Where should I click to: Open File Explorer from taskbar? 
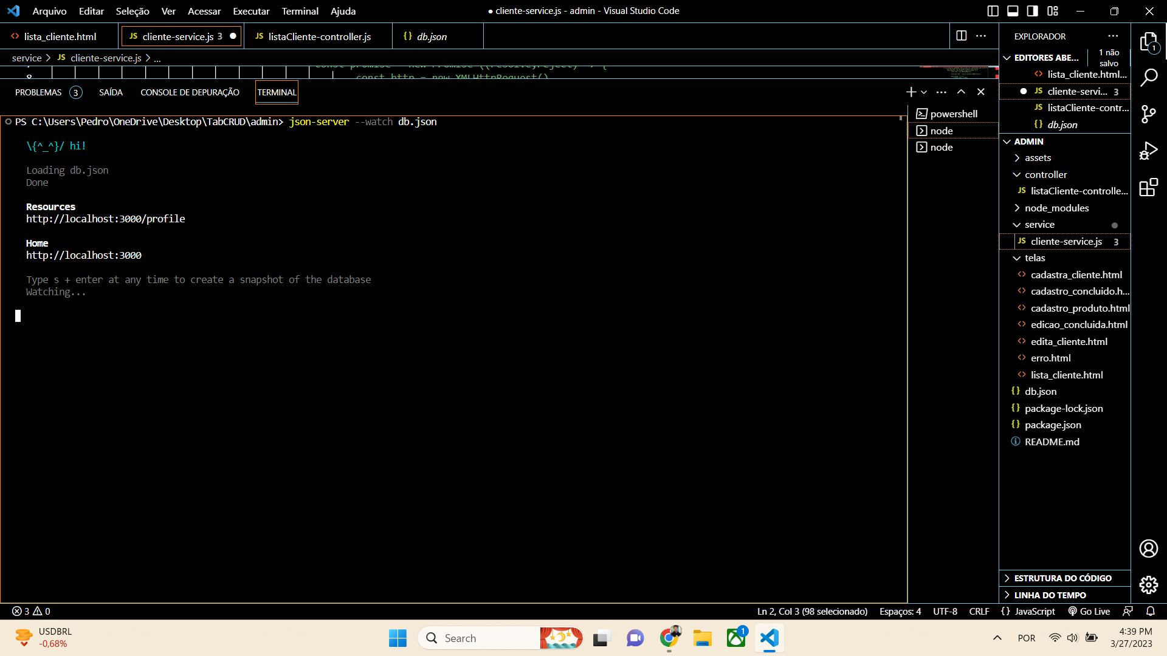[702, 638]
